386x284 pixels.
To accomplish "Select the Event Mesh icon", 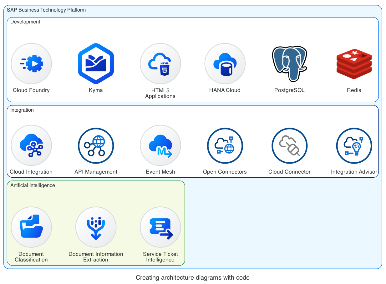I will coord(160,145).
